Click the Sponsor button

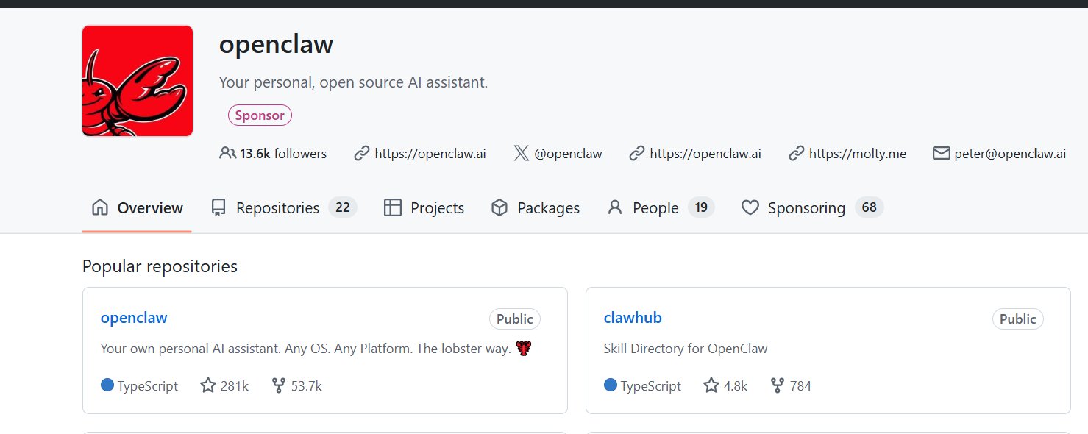[260, 115]
